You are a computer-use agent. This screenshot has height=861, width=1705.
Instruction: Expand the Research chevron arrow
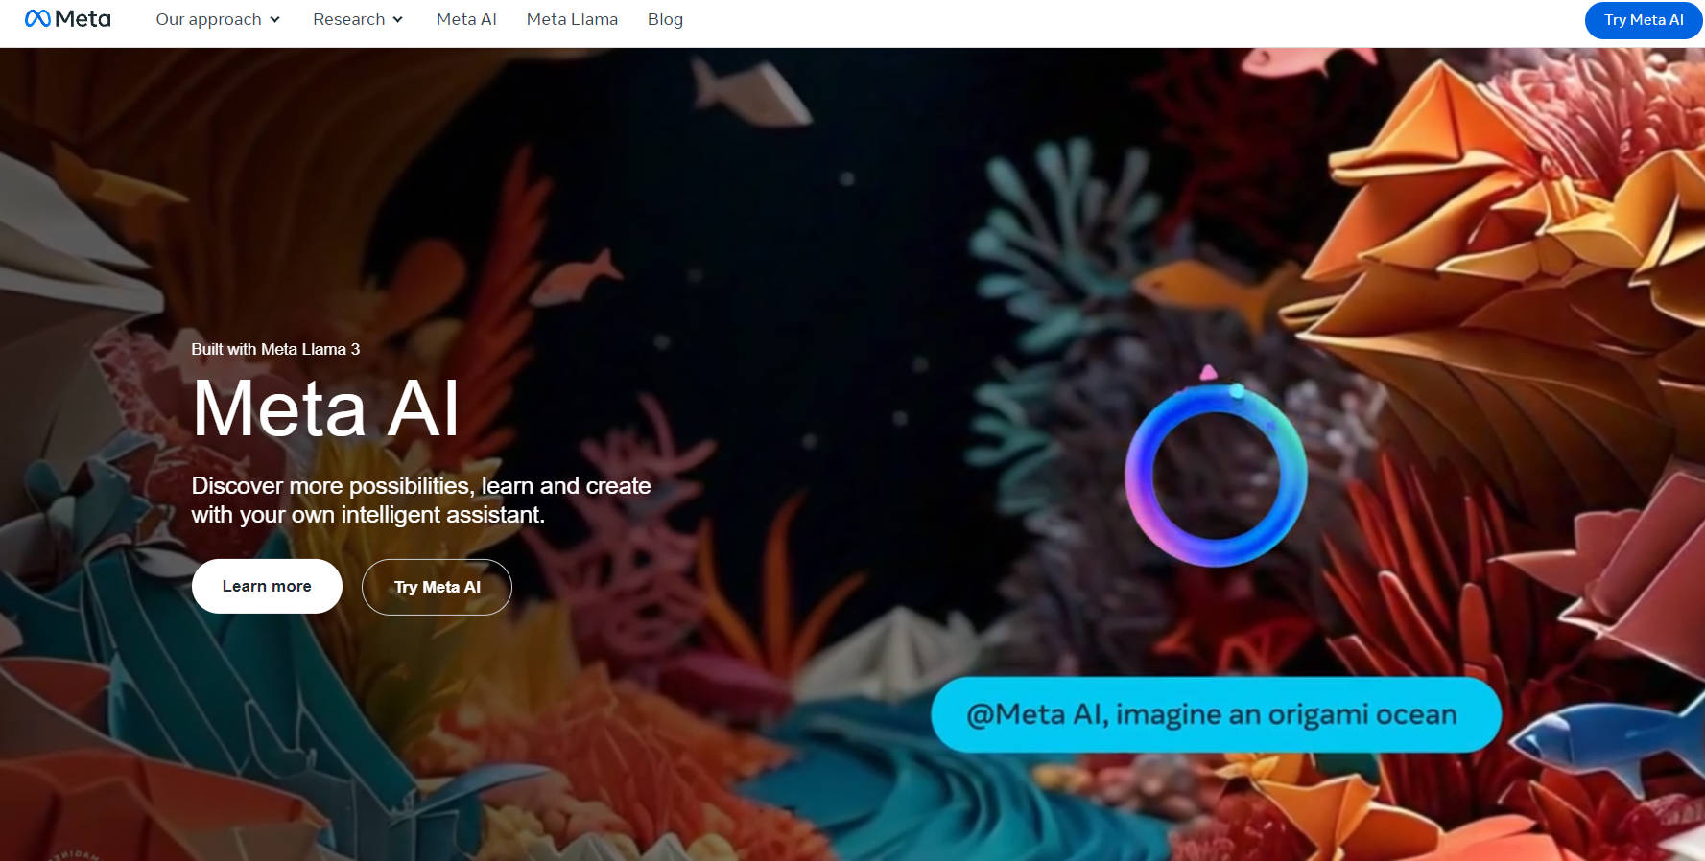point(397,20)
